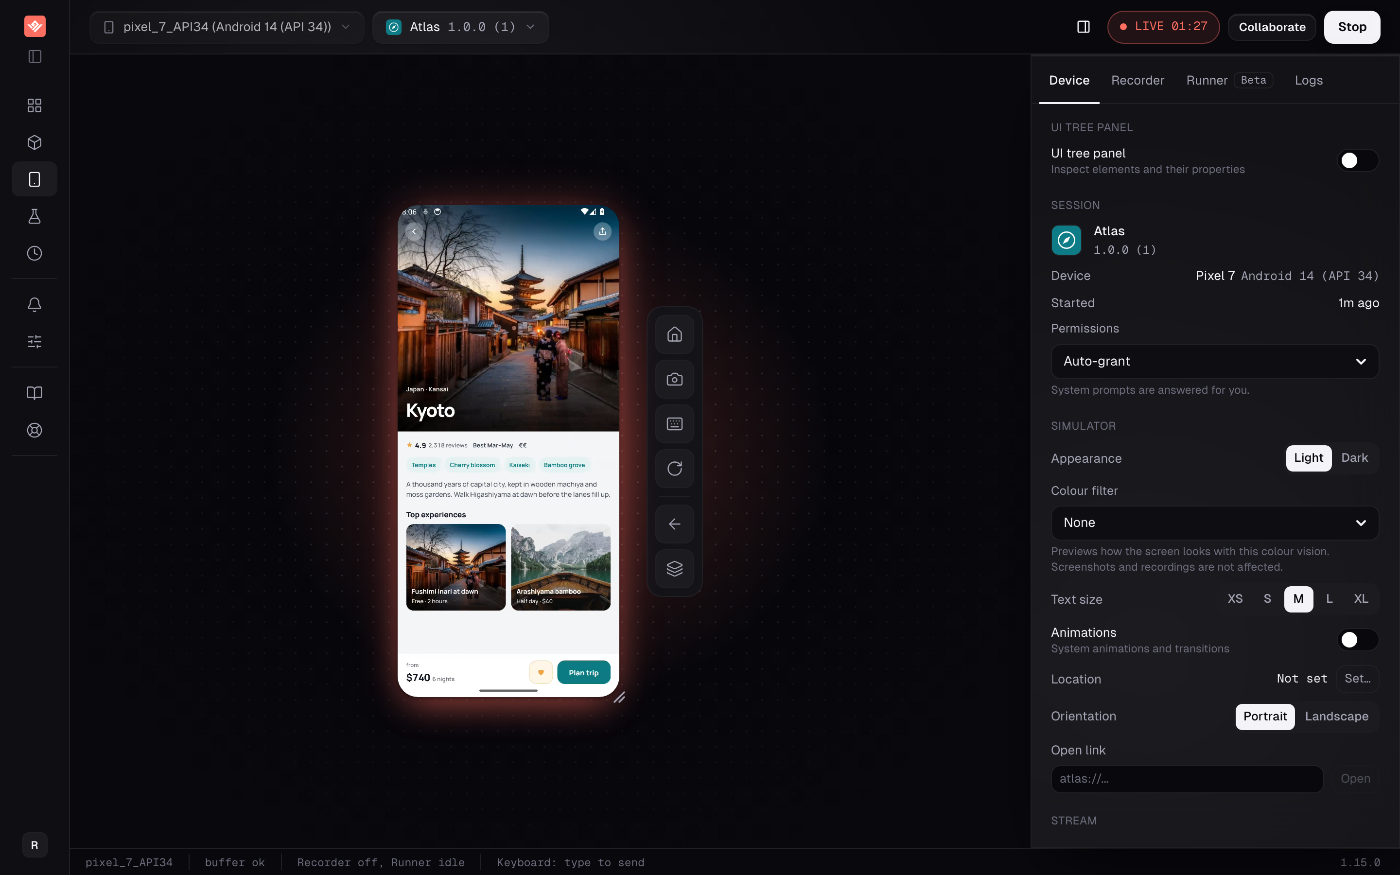
Task: Click the Collaborate button
Action: pos(1272,27)
